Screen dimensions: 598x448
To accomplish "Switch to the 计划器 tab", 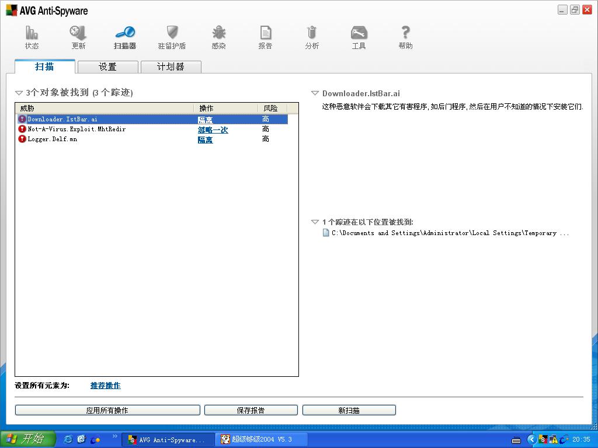I will coord(171,67).
